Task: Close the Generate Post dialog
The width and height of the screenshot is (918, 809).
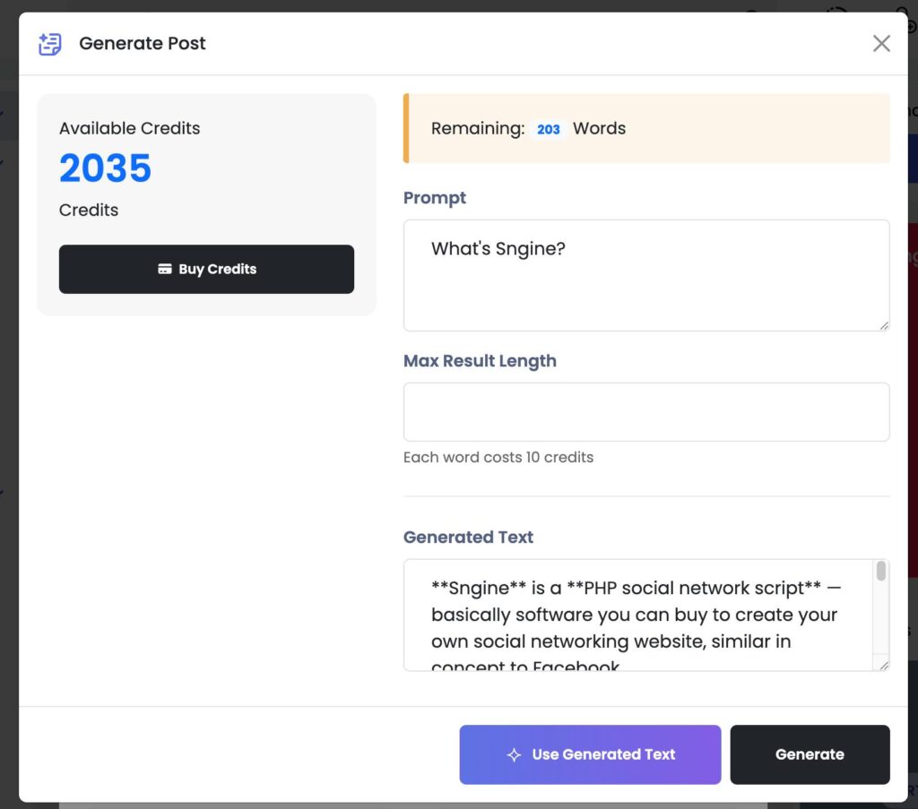Action: click(881, 43)
